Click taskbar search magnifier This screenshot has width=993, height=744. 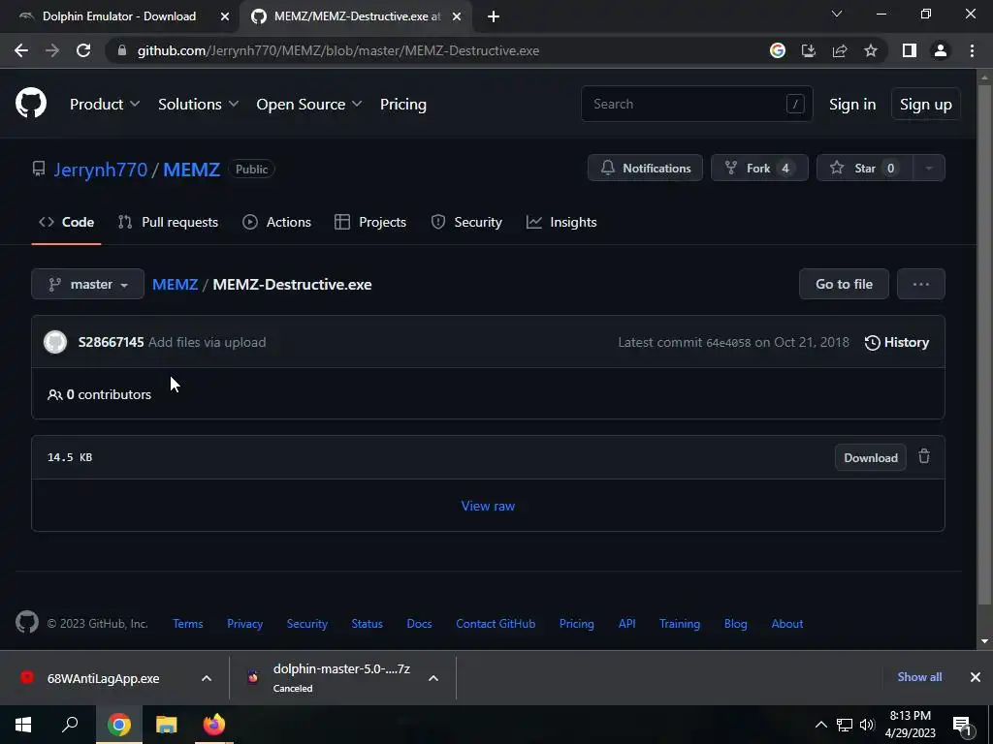click(70, 725)
